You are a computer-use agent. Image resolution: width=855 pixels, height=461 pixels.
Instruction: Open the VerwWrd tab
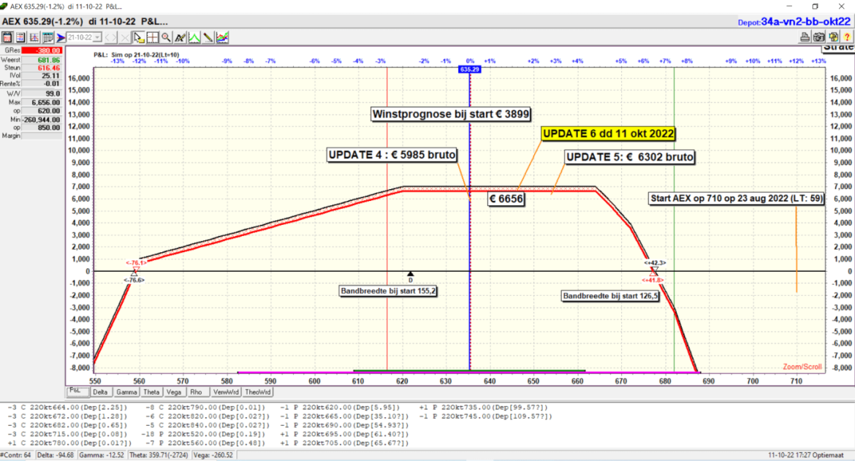coord(226,392)
